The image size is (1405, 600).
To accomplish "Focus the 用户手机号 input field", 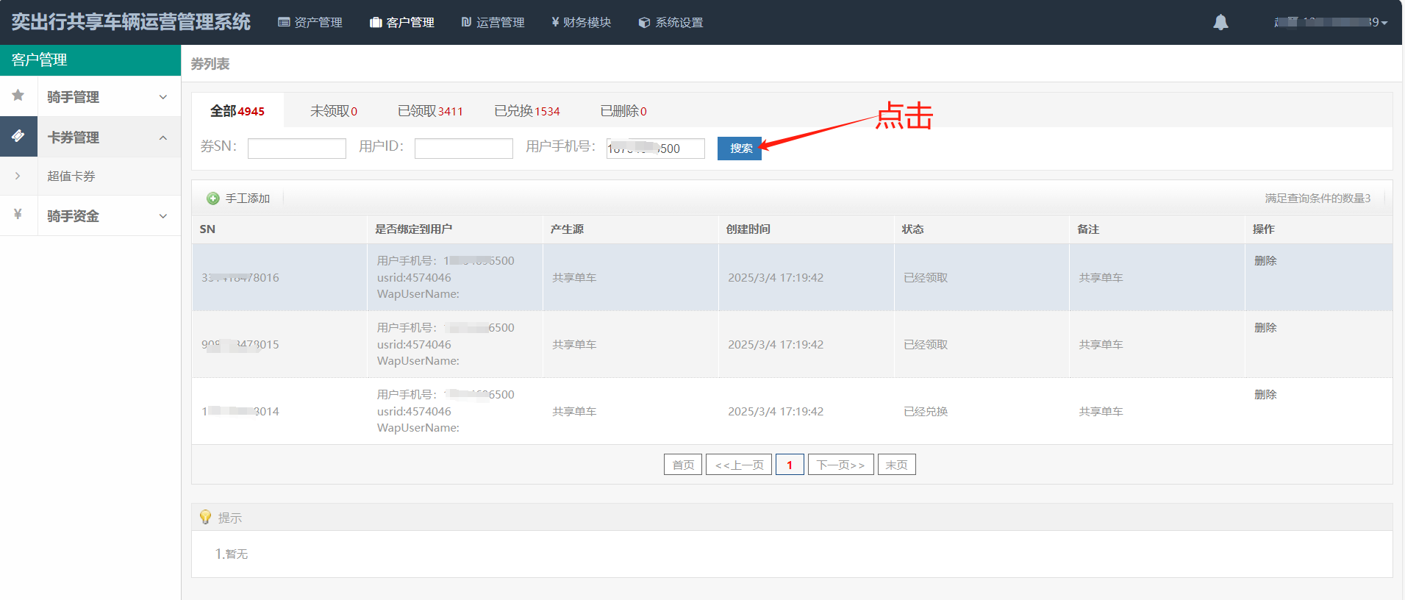I will pos(656,149).
